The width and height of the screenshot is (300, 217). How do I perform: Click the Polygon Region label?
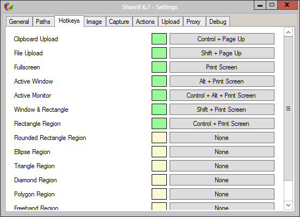point(34,194)
